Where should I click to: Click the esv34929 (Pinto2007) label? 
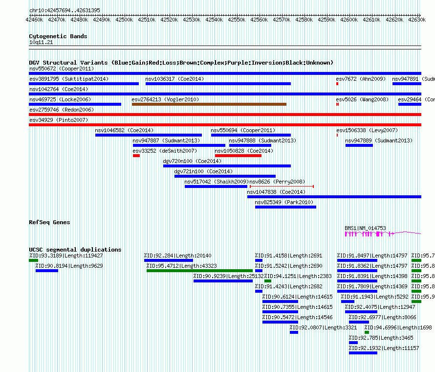(59, 120)
